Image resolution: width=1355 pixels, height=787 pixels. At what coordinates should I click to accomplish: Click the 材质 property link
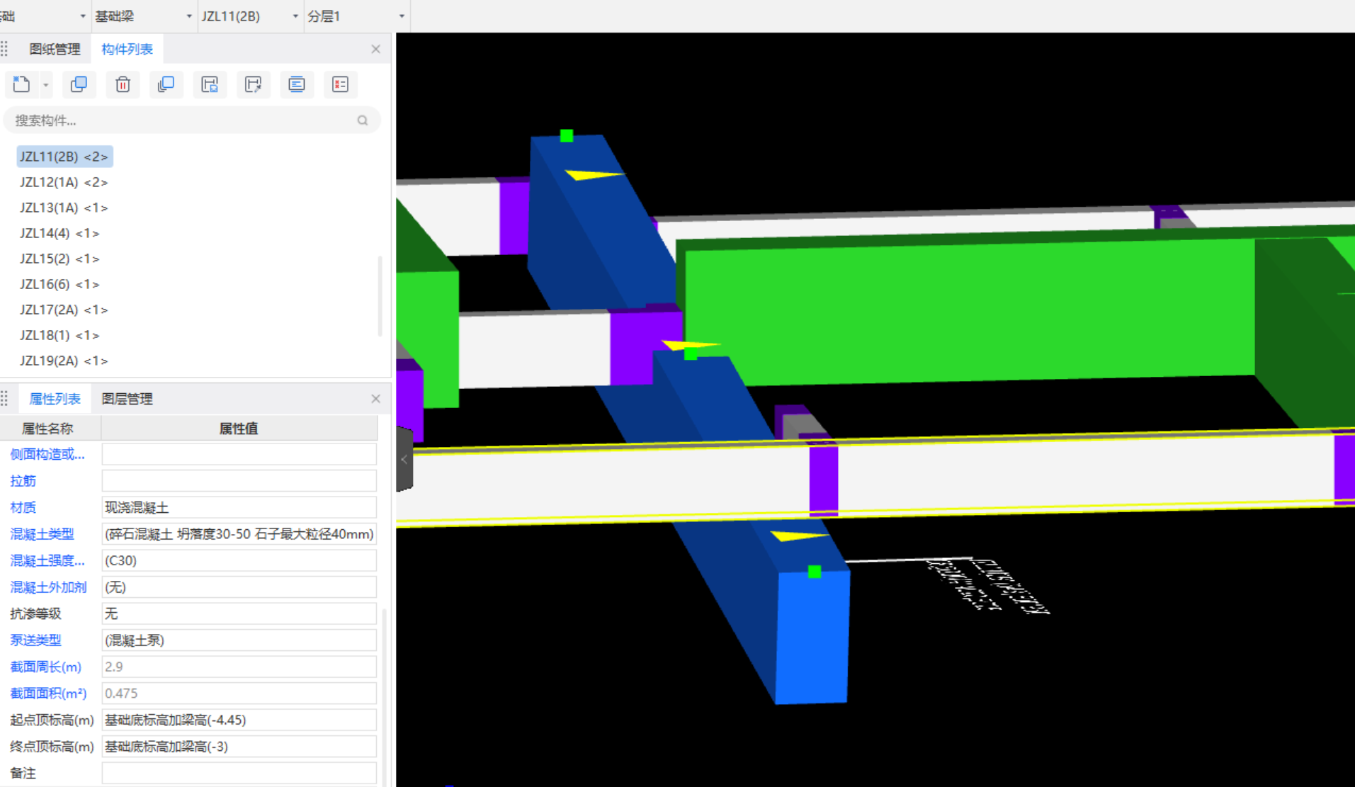pos(23,507)
